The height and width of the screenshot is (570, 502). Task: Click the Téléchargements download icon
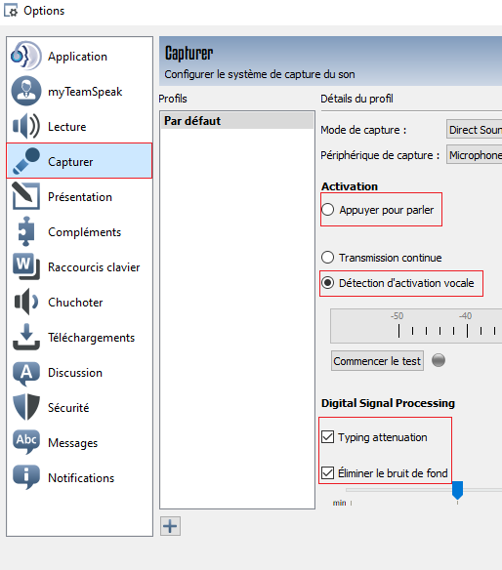[x=25, y=337]
